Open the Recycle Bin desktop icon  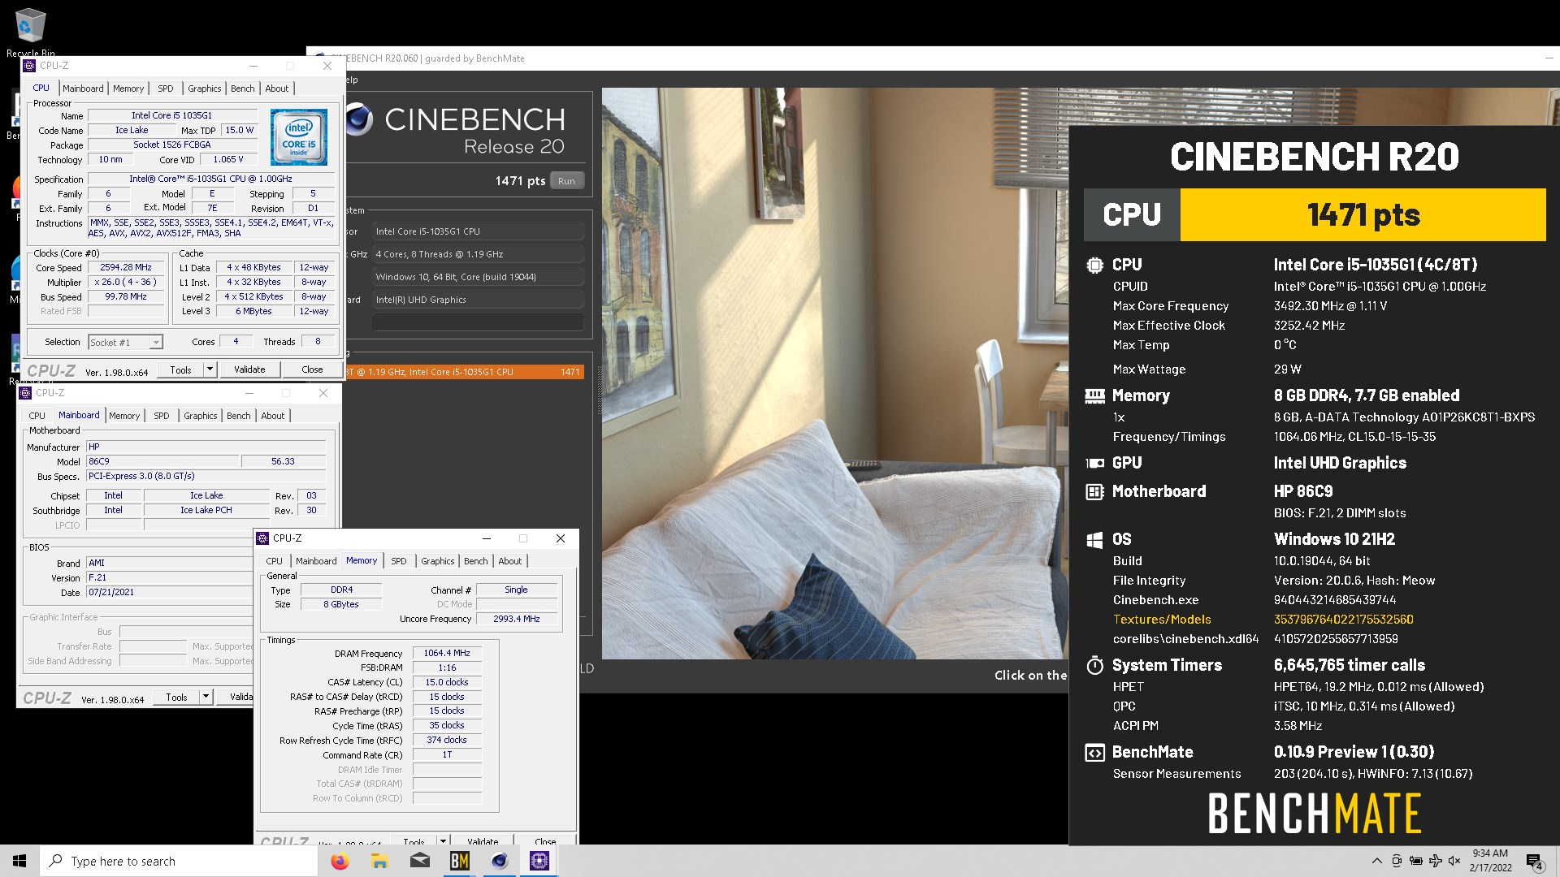click(x=30, y=32)
